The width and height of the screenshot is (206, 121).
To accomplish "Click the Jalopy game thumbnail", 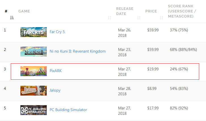I will point(33,90).
